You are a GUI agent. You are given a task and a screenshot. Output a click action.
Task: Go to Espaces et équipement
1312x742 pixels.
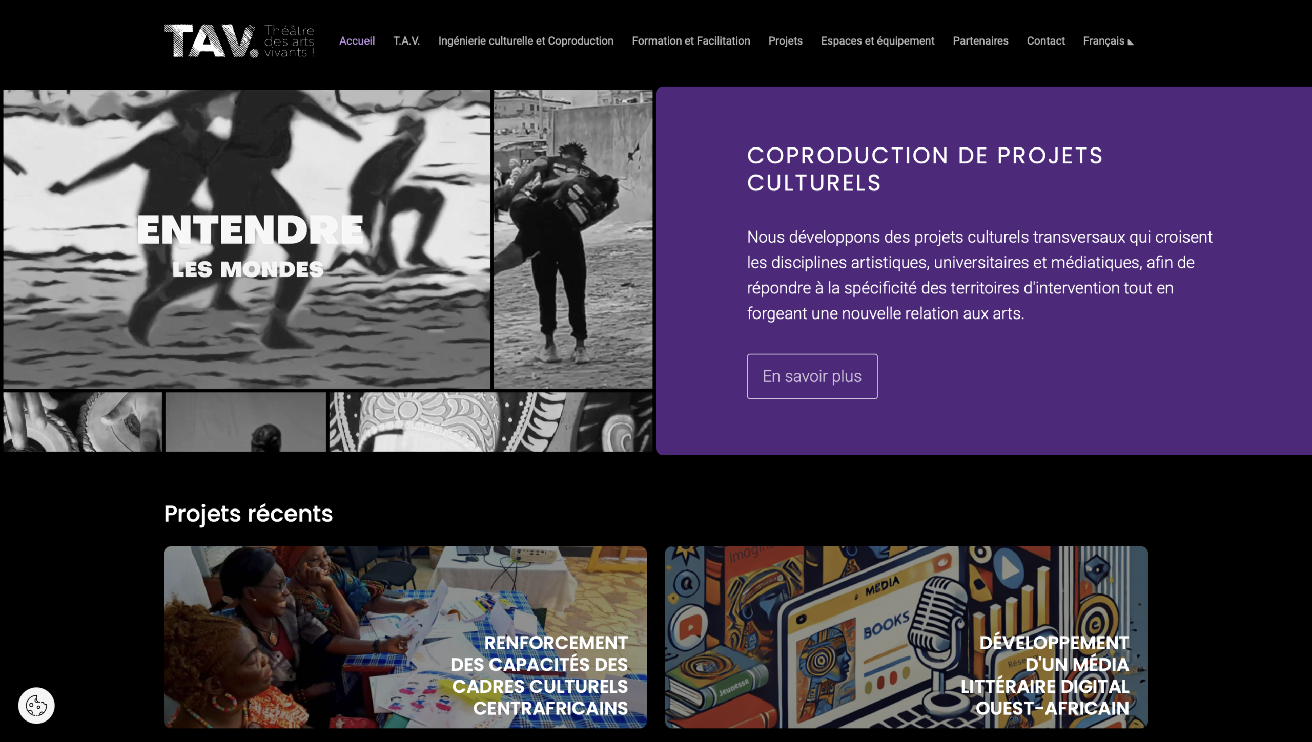(x=877, y=41)
